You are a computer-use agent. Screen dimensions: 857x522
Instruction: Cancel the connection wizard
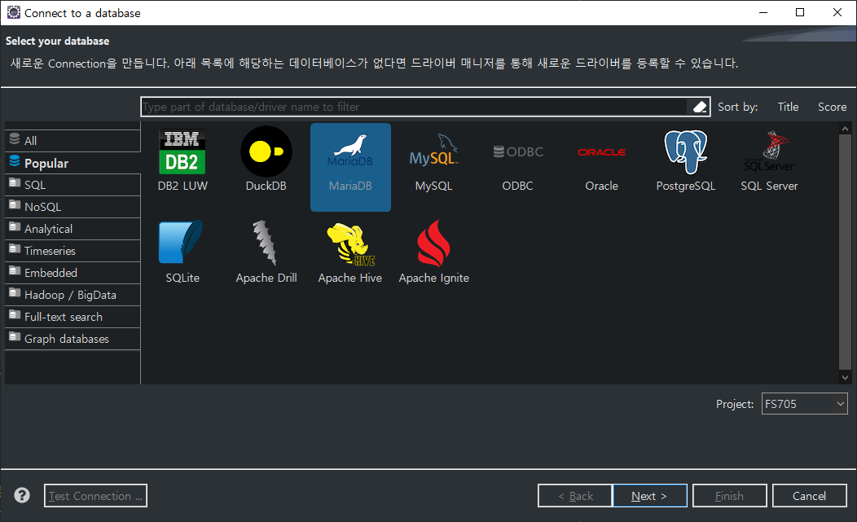coord(810,496)
